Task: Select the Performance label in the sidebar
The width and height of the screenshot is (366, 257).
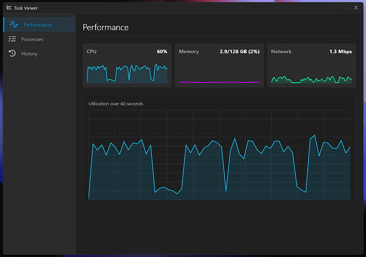Action: point(38,25)
